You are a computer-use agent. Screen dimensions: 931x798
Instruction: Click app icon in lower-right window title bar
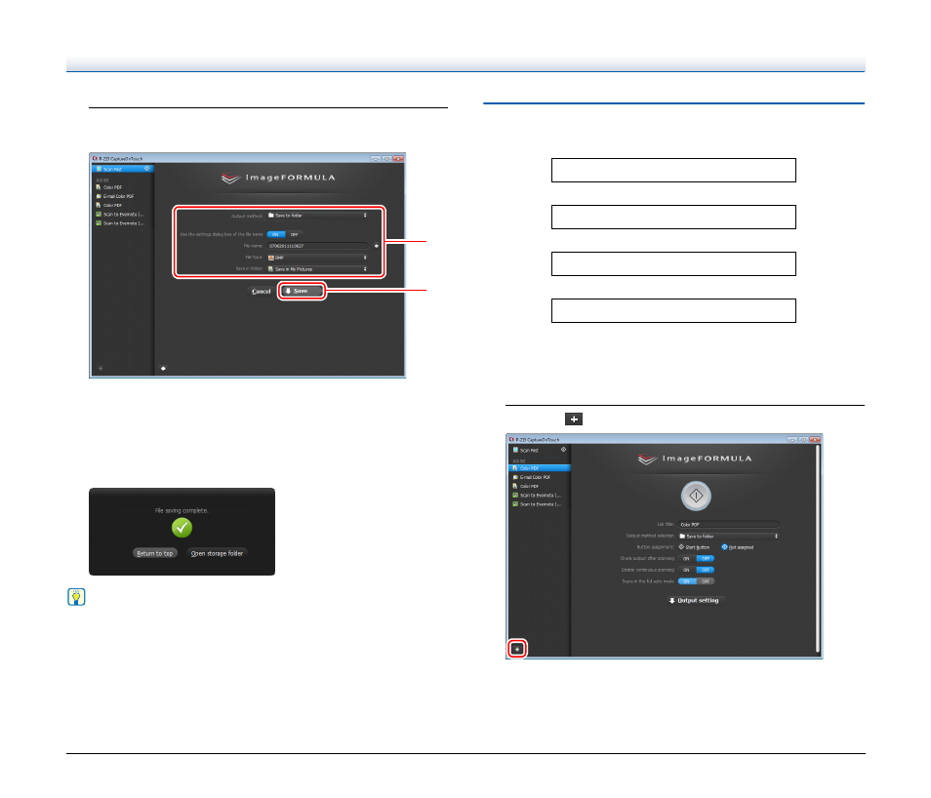(x=511, y=439)
